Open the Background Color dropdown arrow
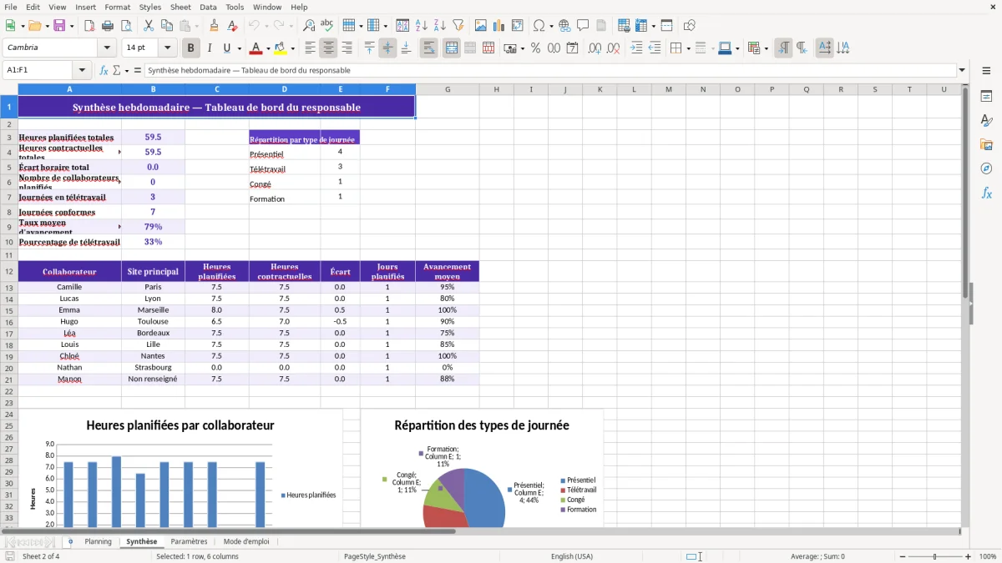 point(292,48)
